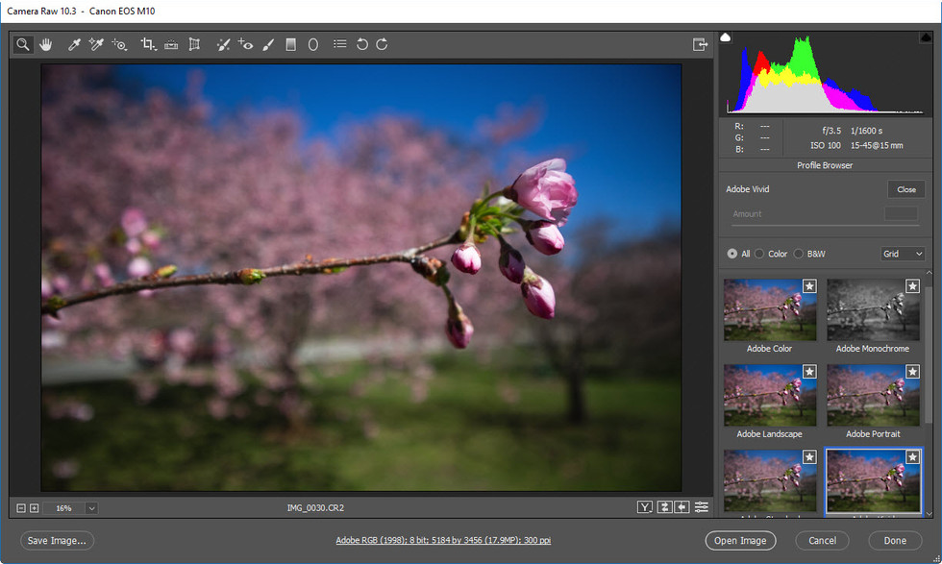This screenshot has height=564, width=942.
Task: Favorite the Adobe Monochrome profile
Action: [x=912, y=285]
